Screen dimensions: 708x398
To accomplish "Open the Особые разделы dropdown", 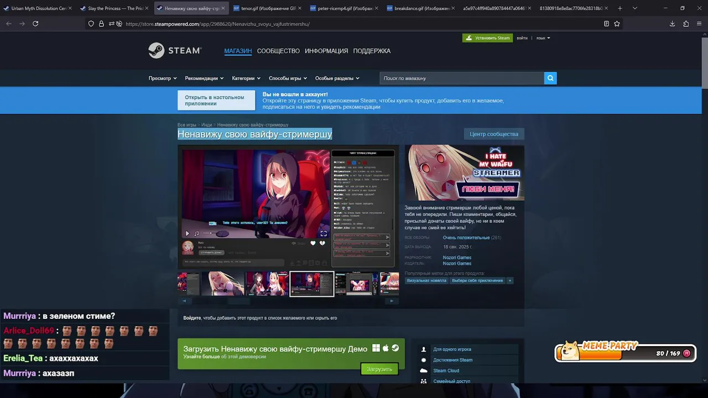I will click(x=337, y=78).
